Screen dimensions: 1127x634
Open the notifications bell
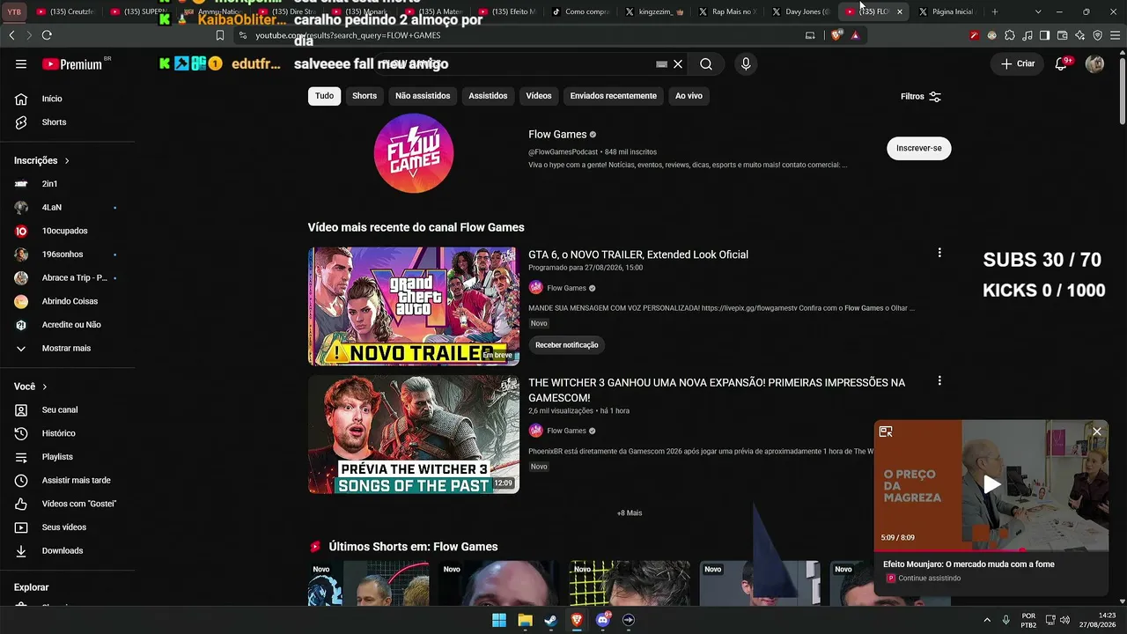[1062, 64]
